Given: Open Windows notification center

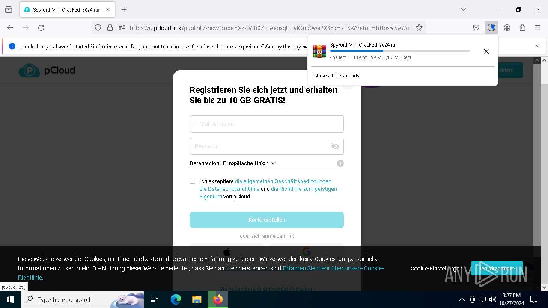Looking at the screenshot, I should tap(534, 299).
